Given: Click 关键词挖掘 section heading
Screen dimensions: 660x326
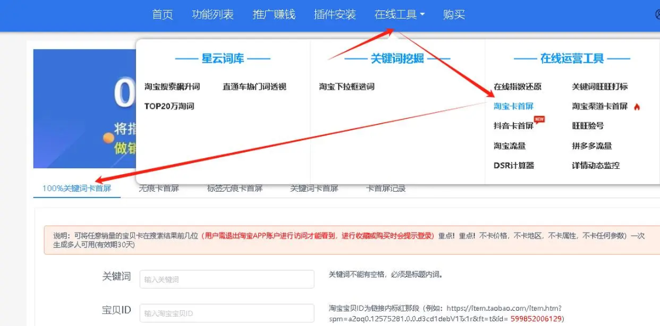Looking at the screenshot, I should pos(397,59).
